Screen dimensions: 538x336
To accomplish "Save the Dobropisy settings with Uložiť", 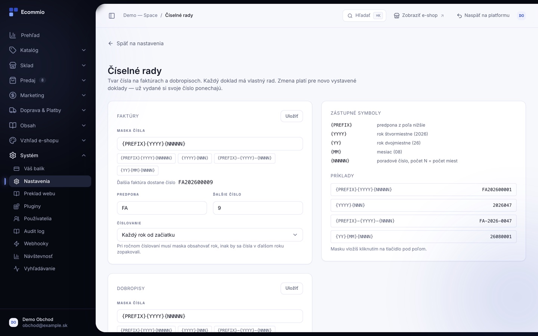I will 291,288.
